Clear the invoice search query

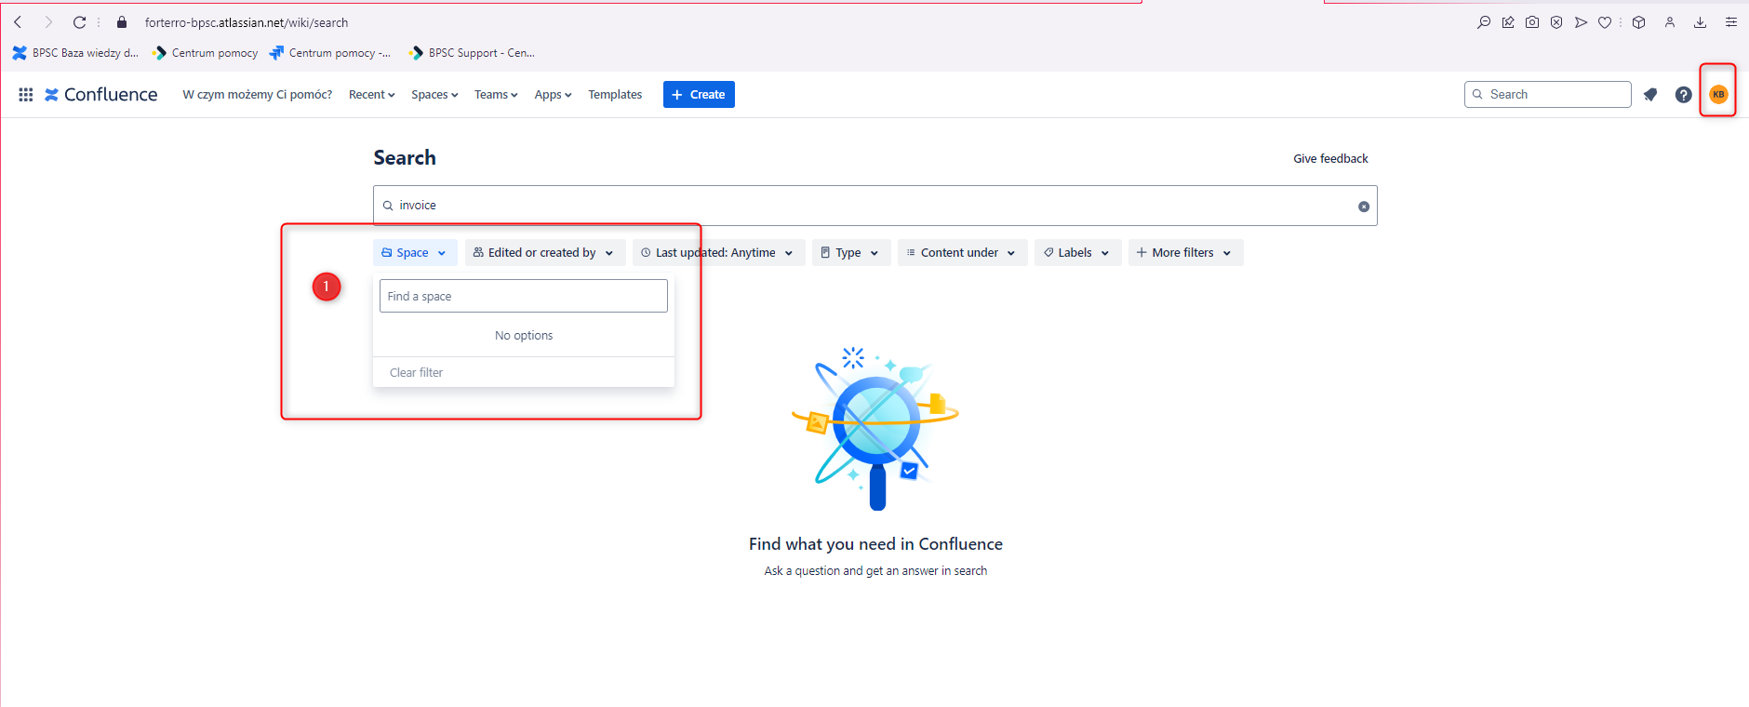(1364, 207)
